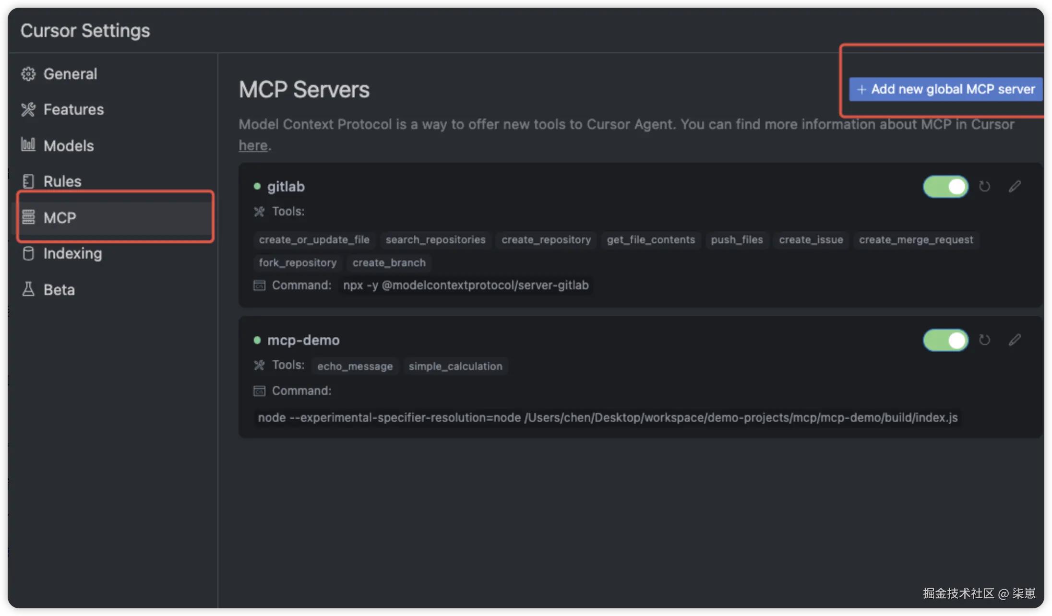This screenshot has height=616, width=1052.
Task: Go to the Indexing settings section
Action: point(72,253)
